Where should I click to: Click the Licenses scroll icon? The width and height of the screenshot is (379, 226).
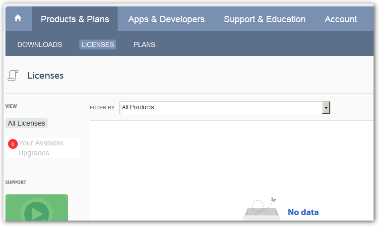[x=13, y=75]
